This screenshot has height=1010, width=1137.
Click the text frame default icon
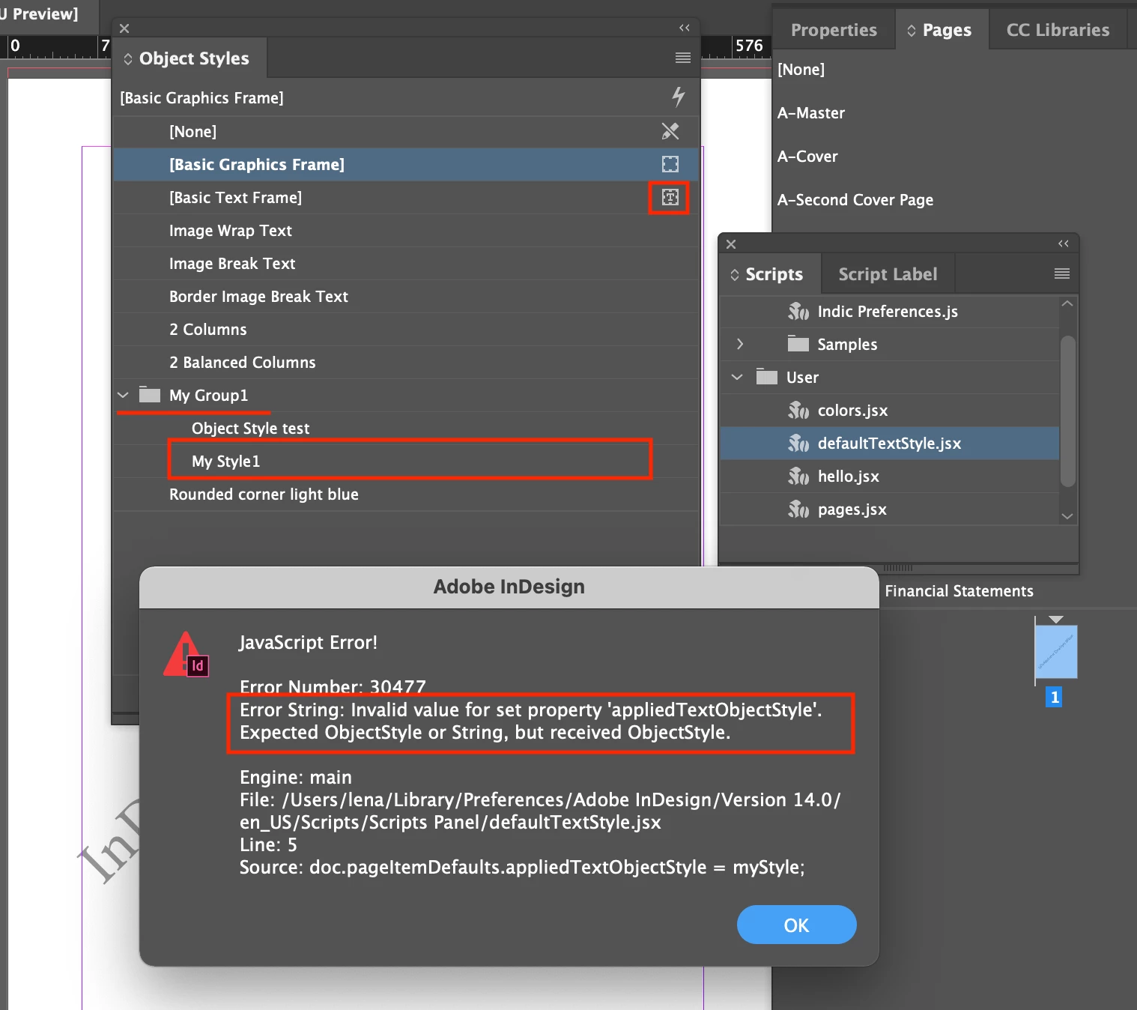tap(670, 197)
